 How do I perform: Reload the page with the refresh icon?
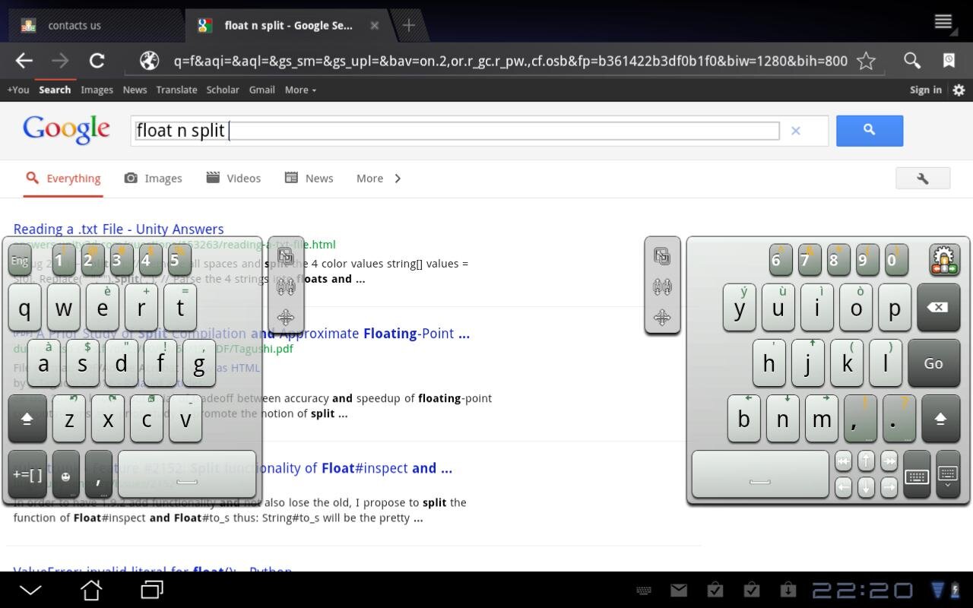(97, 61)
